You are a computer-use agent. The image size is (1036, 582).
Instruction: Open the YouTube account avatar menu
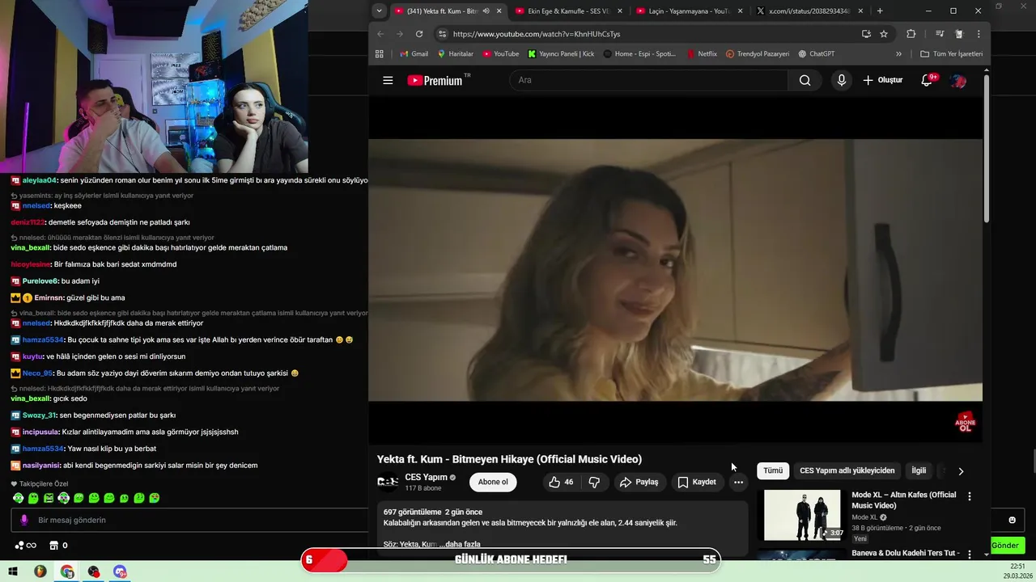tap(958, 80)
